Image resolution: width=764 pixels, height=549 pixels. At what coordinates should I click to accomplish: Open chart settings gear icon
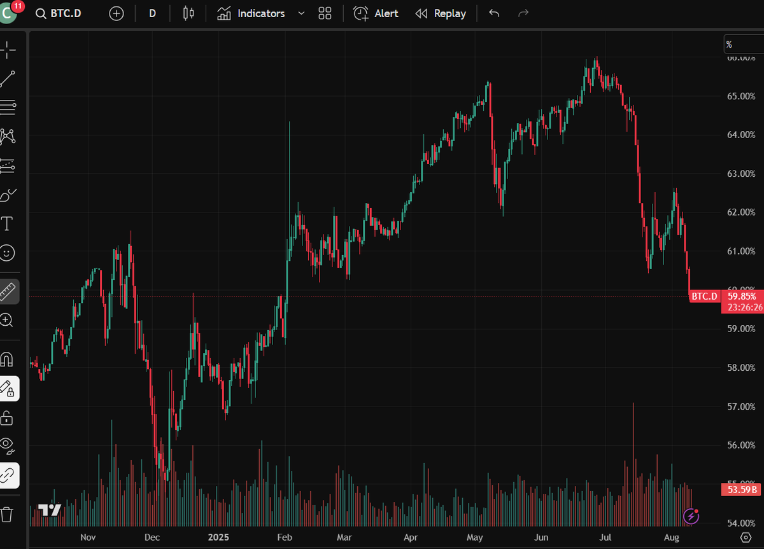(746, 537)
